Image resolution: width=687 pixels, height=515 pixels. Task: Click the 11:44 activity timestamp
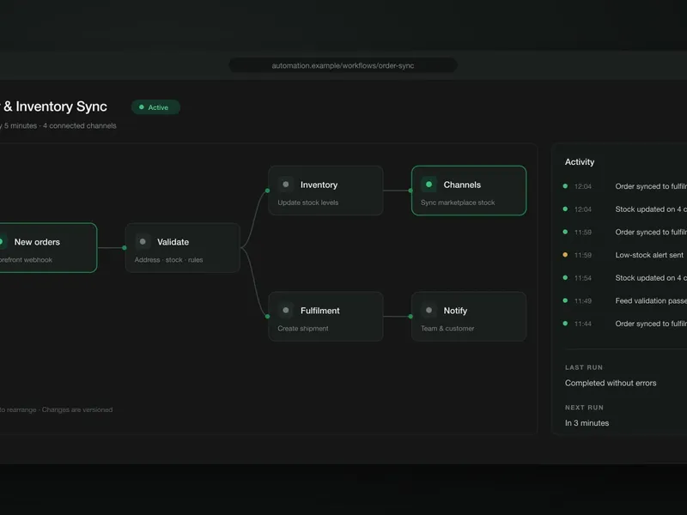coord(583,324)
